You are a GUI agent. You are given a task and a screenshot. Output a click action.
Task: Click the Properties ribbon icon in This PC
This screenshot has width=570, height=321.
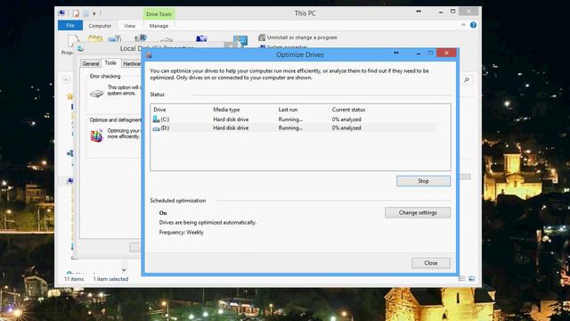73,40
